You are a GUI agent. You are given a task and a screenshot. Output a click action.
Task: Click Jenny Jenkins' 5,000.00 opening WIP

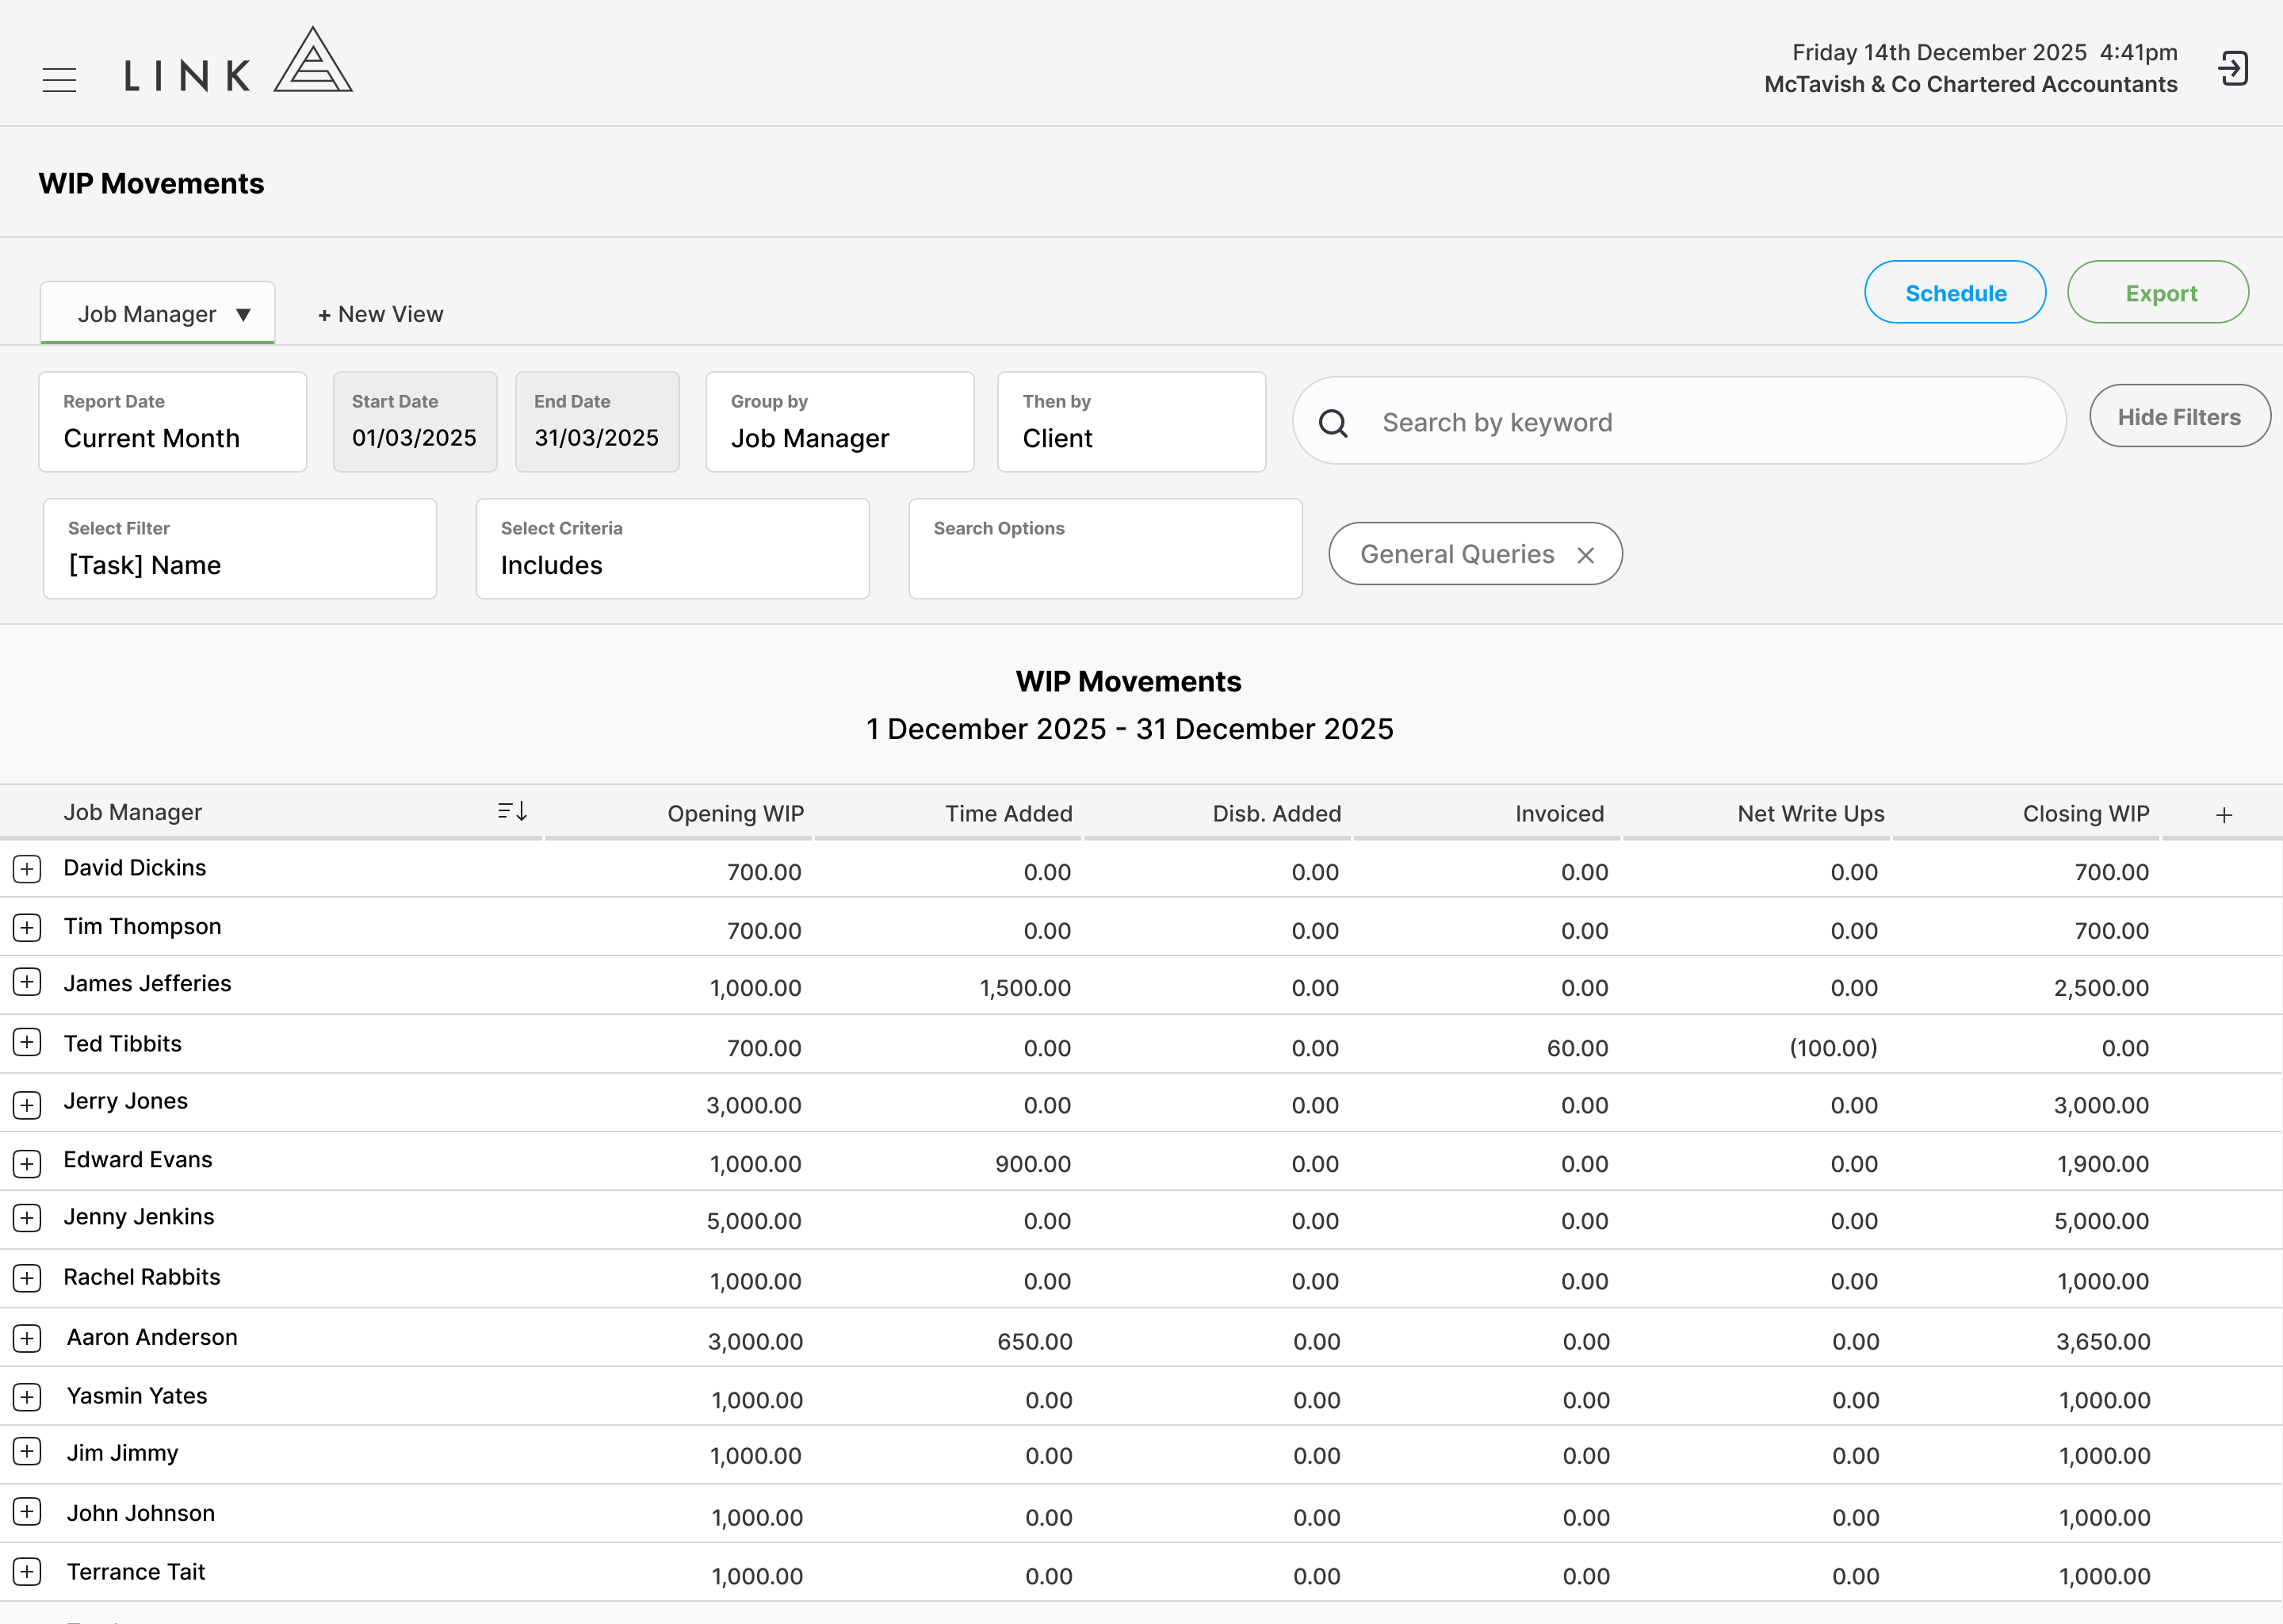pos(754,1221)
